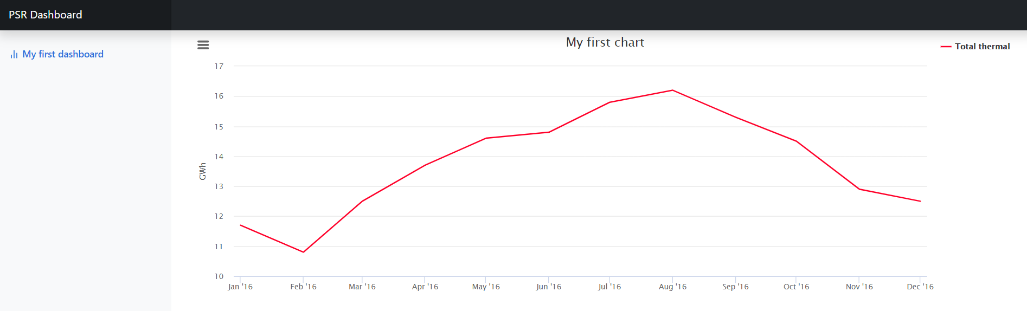Click the bar chart icon beside My first dashboard

[x=14, y=55]
